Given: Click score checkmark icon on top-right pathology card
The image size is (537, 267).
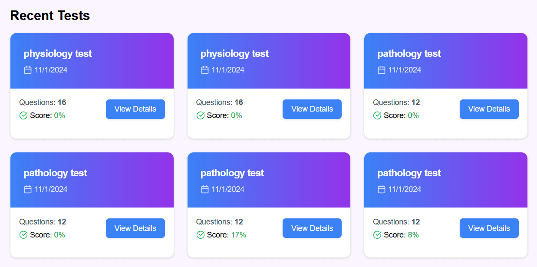Looking at the screenshot, I should tap(377, 115).
